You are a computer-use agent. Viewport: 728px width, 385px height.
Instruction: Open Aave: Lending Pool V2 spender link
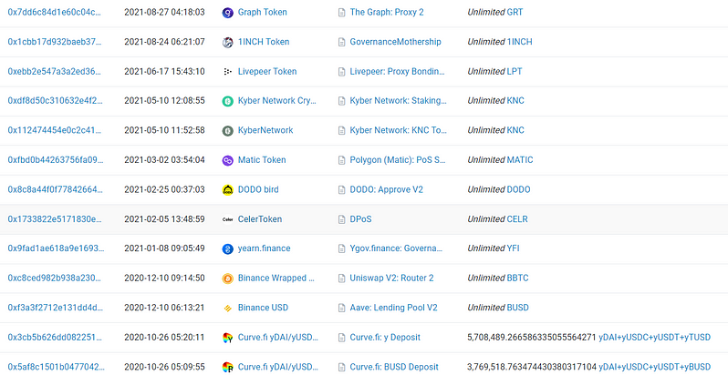394,308
